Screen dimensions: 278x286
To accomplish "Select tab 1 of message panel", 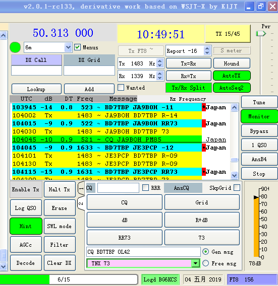I will (81, 188).
